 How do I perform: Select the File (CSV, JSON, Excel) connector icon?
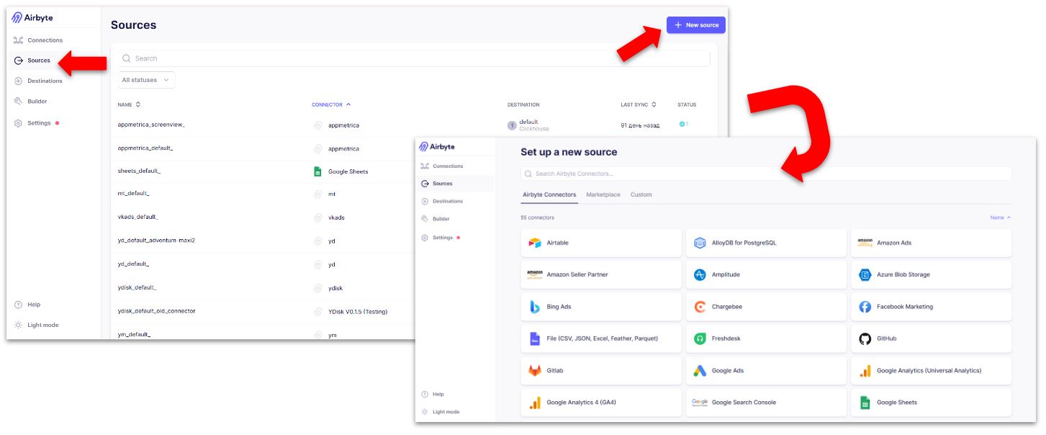click(535, 338)
